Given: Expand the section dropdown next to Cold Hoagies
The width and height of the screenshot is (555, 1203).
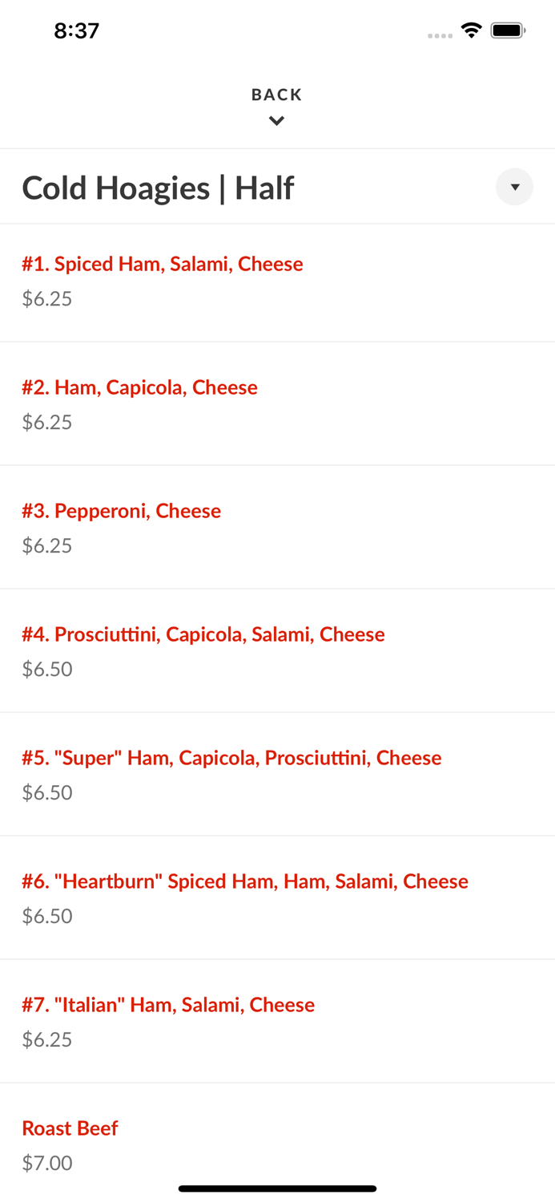Looking at the screenshot, I should click(514, 187).
